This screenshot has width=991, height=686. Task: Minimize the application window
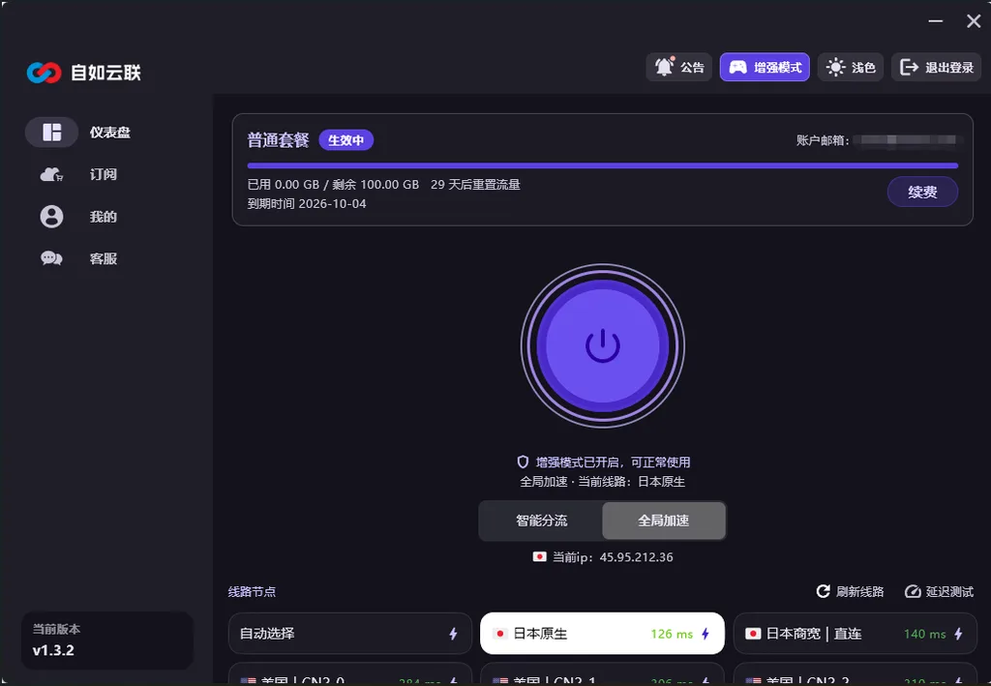pyautogui.click(x=936, y=21)
